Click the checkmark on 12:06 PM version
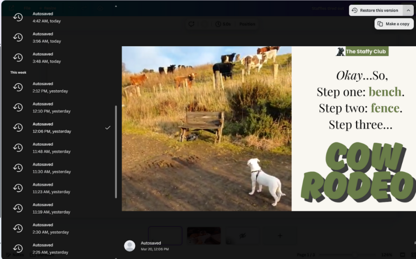The height and width of the screenshot is (259, 416). point(108,127)
